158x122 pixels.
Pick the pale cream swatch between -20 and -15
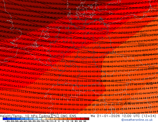coord(44,119)
